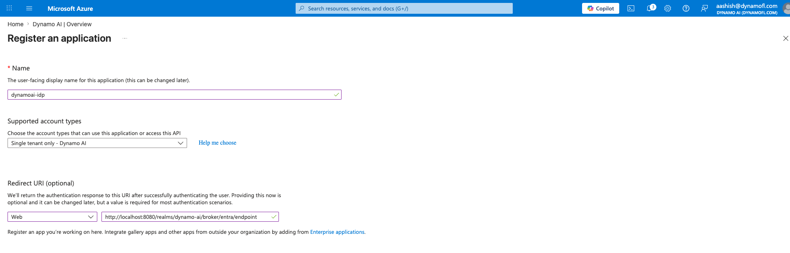Click the Microsoft Azure home title
Image resolution: width=790 pixels, height=253 pixels.
click(70, 8)
